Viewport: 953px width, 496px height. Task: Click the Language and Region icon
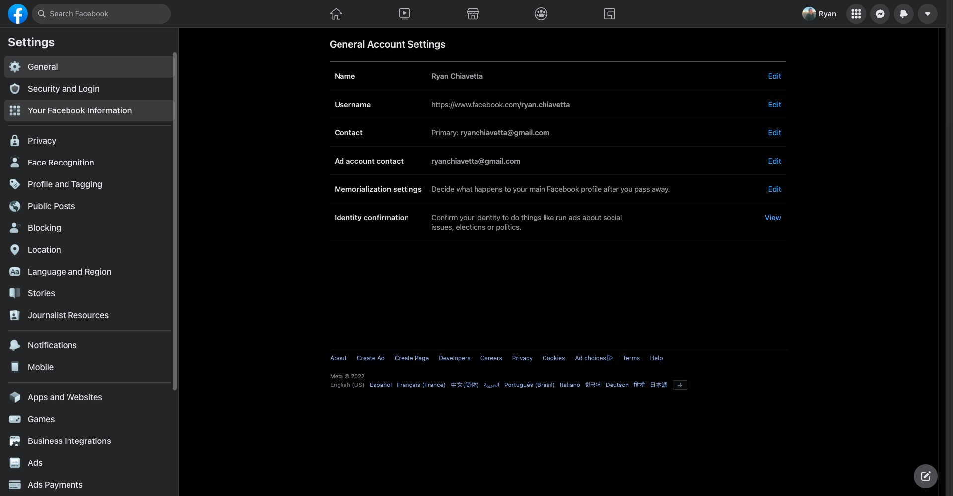(x=15, y=272)
